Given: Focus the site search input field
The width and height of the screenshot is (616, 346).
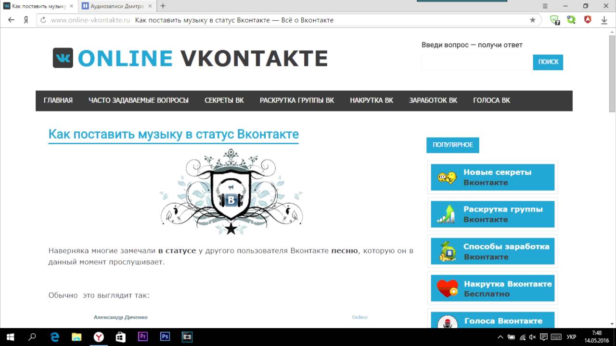Looking at the screenshot, I should click(477, 62).
